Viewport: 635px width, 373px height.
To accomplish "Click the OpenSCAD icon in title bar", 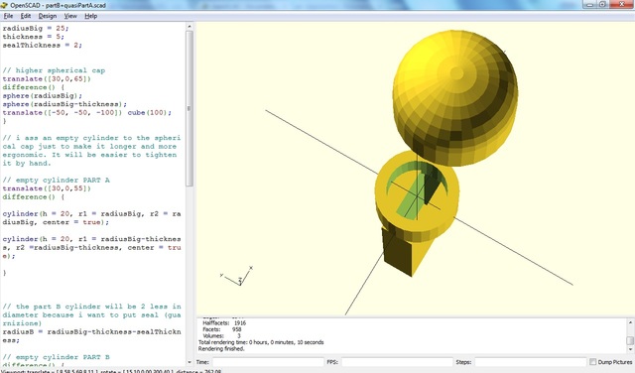I will 4,5.
